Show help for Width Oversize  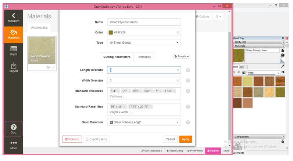(188, 81)
